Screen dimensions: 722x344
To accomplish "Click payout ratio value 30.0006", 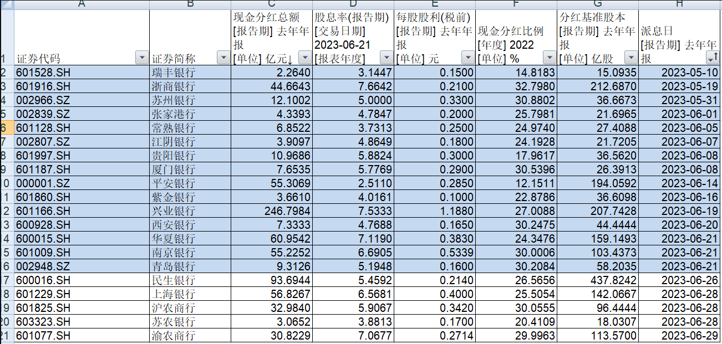I will (x=516, y=252).
